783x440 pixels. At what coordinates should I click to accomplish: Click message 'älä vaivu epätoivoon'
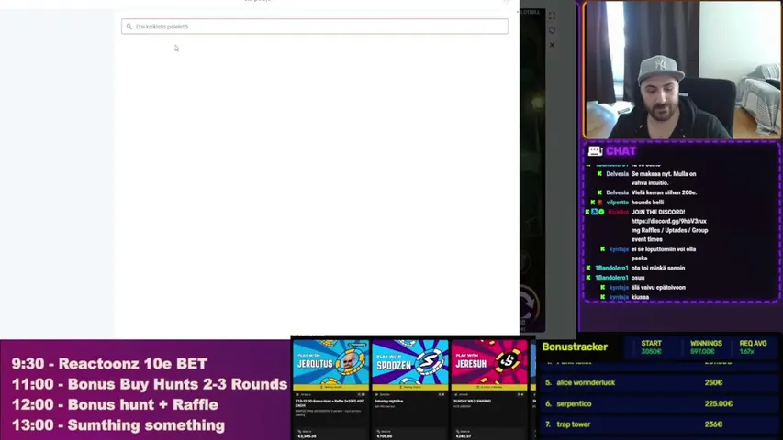658,287
